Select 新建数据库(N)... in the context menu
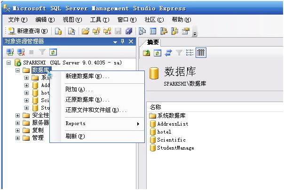This screenshot has height=190, width=284. pyautogui.click(x=87, y=76)
